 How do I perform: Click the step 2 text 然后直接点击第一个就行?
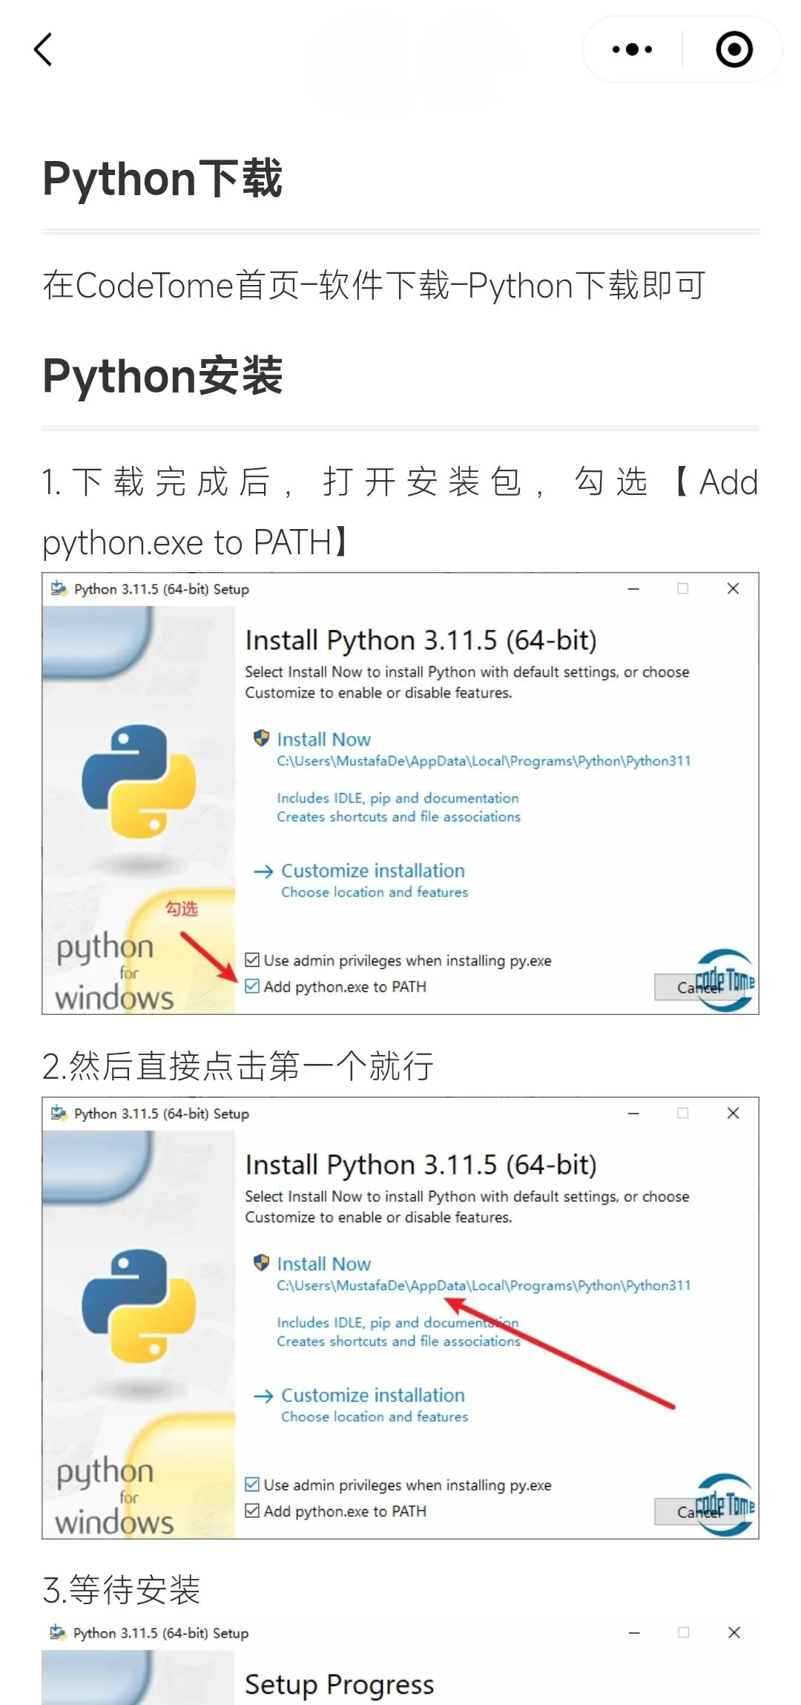(237, 1066)
